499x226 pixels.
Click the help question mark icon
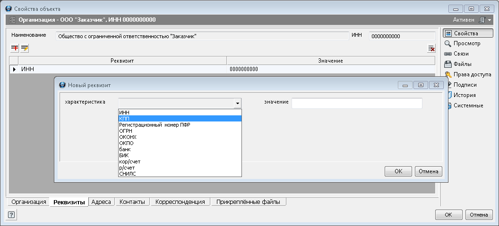pos(11,215)
